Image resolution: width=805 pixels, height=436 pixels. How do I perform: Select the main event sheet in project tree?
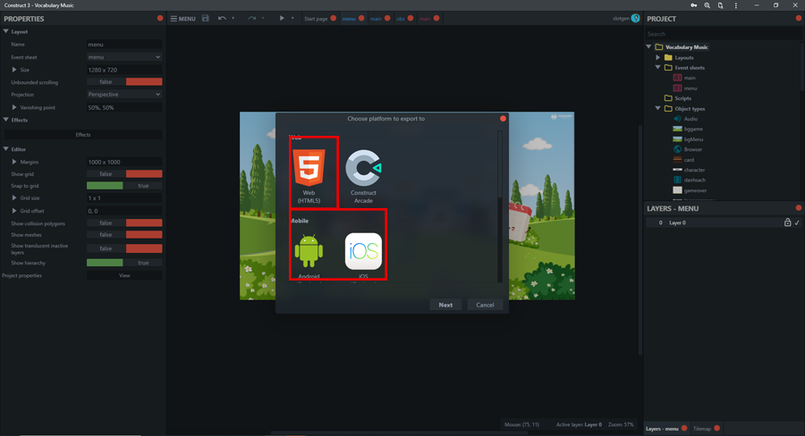tap(690, 78)
